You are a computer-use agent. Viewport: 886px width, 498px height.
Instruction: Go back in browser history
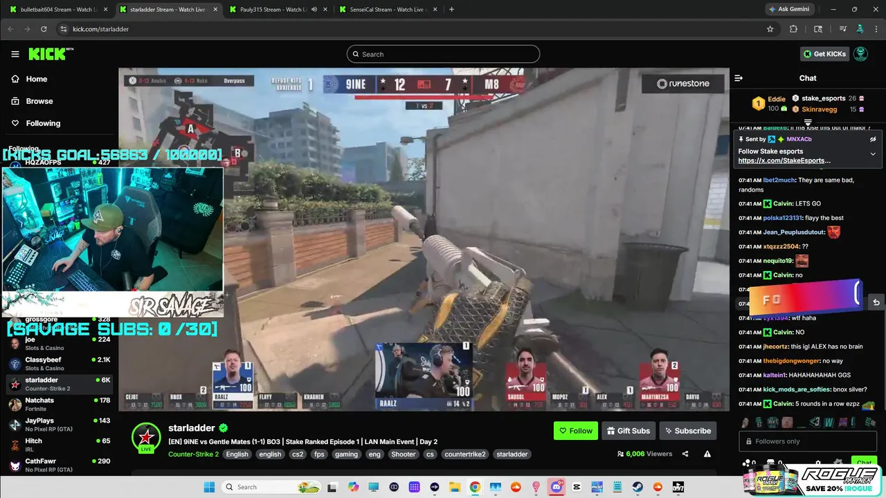click(x=10, y=29)
